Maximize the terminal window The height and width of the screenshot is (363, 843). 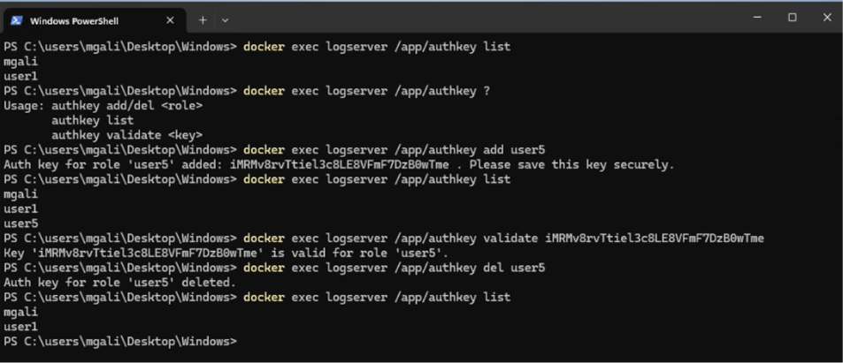click(x=793, y=17)
